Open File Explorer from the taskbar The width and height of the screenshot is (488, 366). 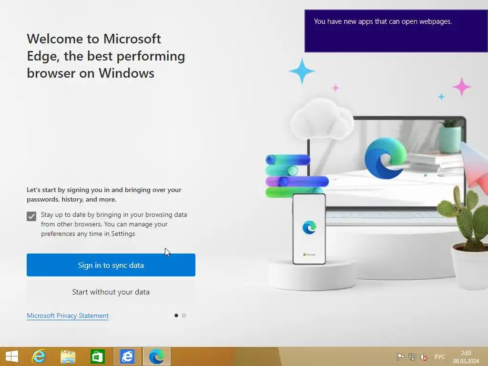click(68, 356)
